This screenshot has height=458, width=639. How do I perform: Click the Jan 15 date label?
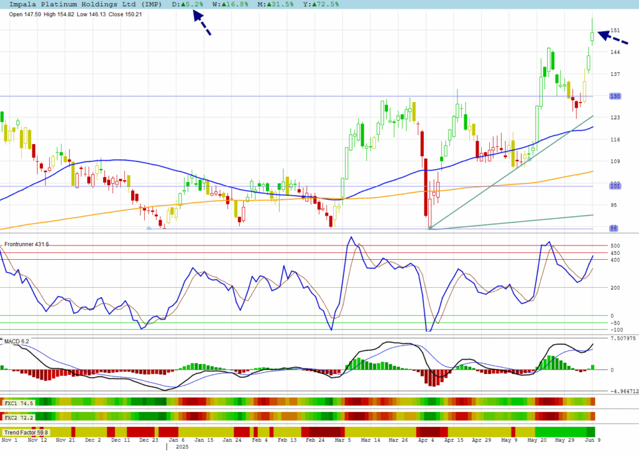coord(204,440)
